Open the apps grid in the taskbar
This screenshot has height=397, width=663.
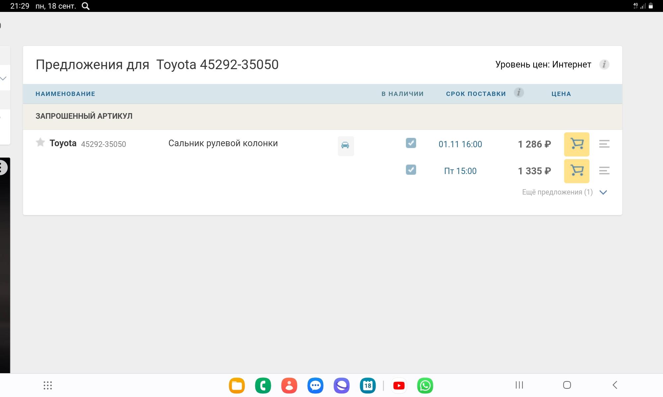pos(48,385)
